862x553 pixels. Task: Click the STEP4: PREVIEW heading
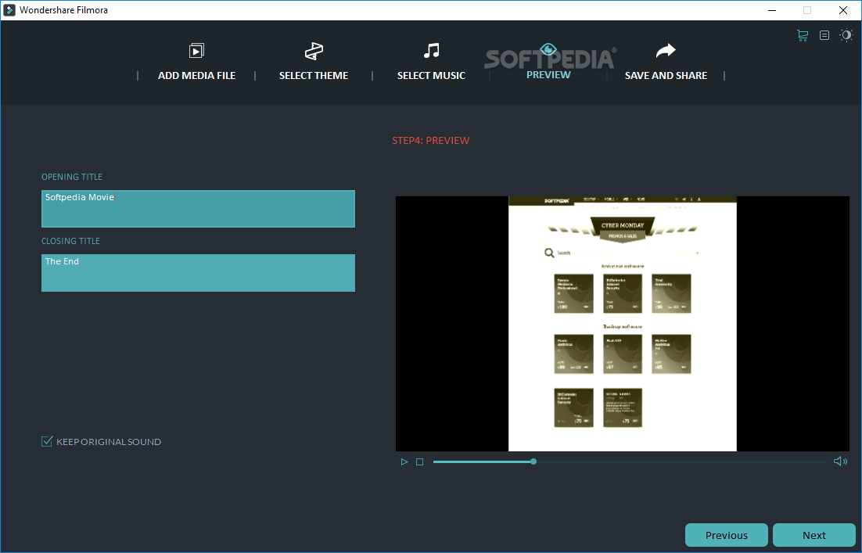click(x=430, y=140)
